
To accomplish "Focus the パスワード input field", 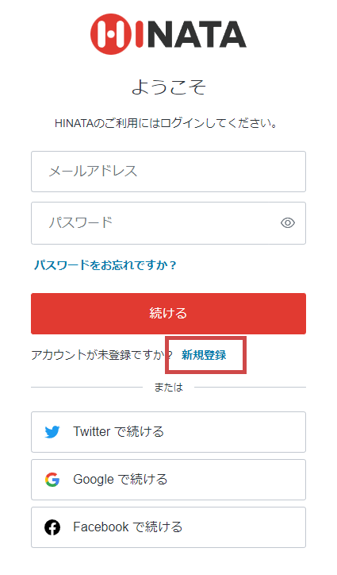I will (x=168, y=223).
